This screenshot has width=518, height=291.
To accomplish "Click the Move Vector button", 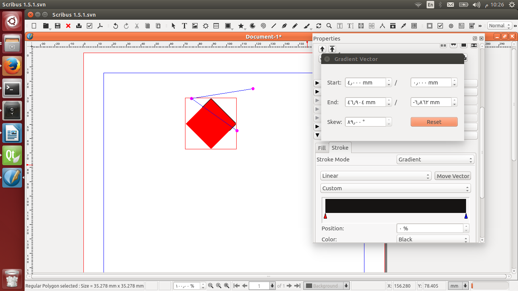I will (x=453, y=176).
